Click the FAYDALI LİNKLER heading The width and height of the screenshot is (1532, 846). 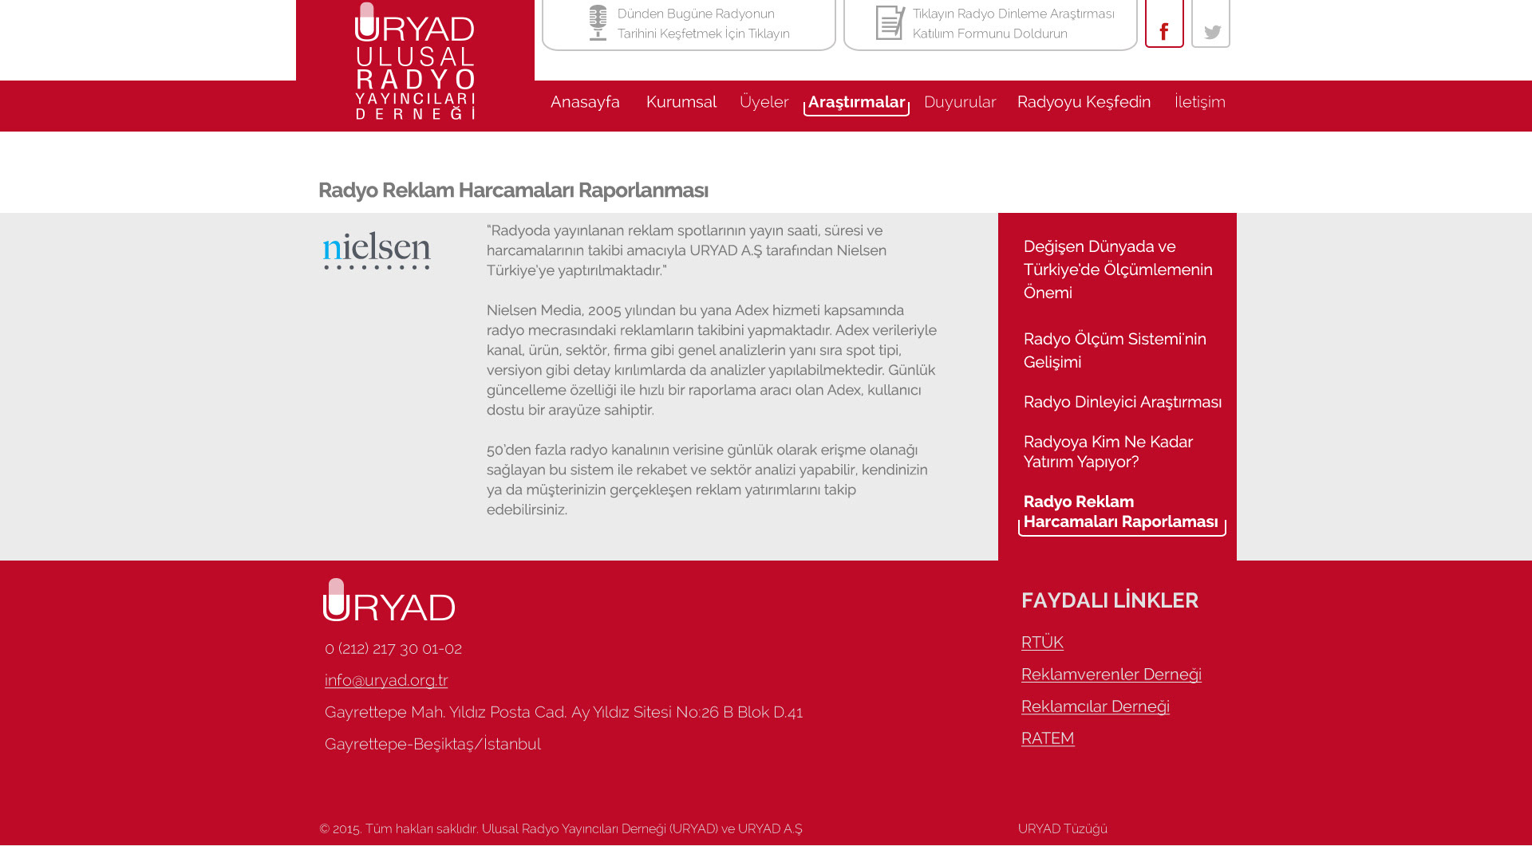point(1110,600)
